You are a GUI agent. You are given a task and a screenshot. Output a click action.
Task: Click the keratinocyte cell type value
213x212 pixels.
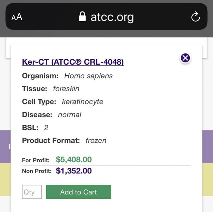pos(83,102)
